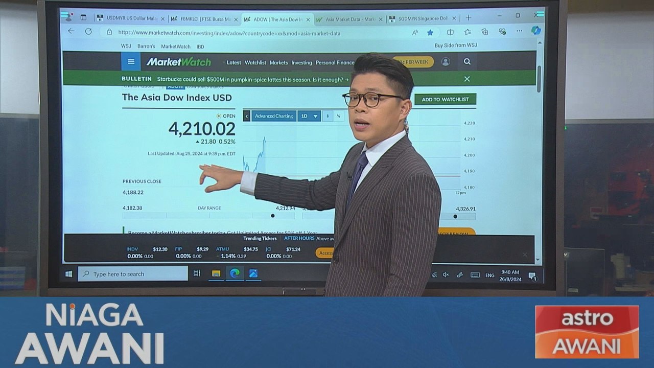Image resolution: width=654 pixels, height=368 pixels.
Task: Click the JCI trending ticker
Action: (283, 252)
